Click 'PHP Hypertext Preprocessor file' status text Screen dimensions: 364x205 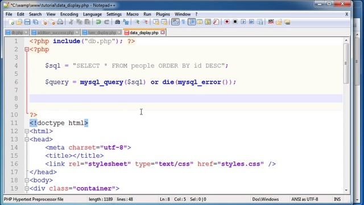click(x=34, y=199)
